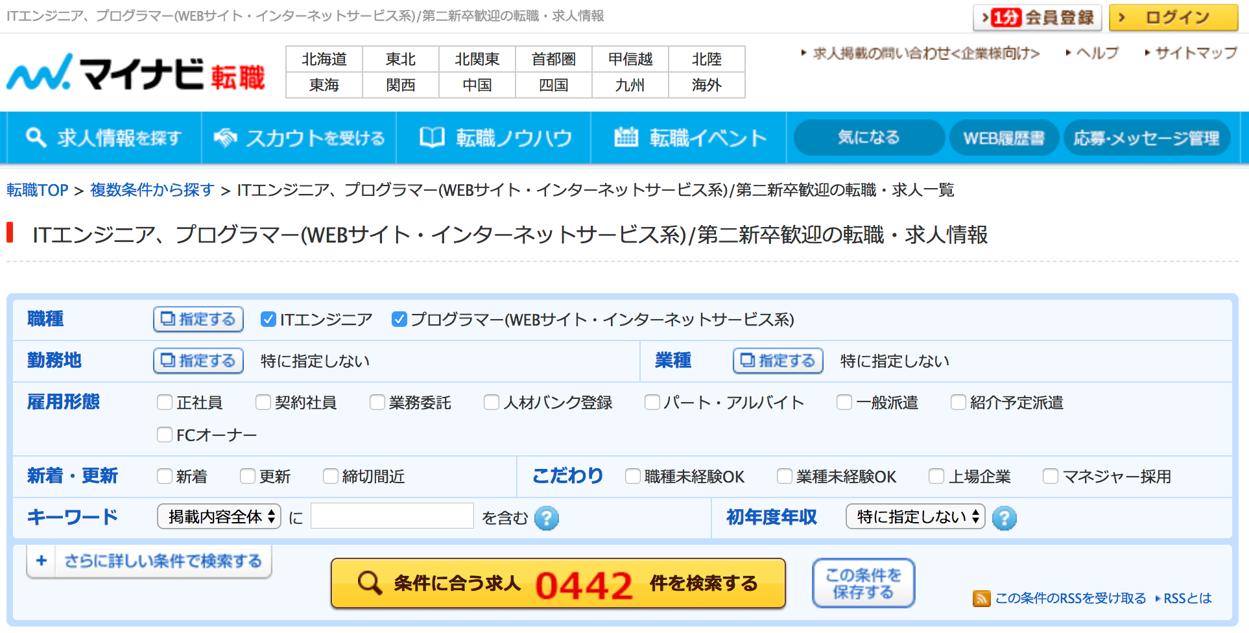Screen dimensions: 1249x633
Task: Click この条件のRSSを受け取る link
Action: tap(1071, 598)
